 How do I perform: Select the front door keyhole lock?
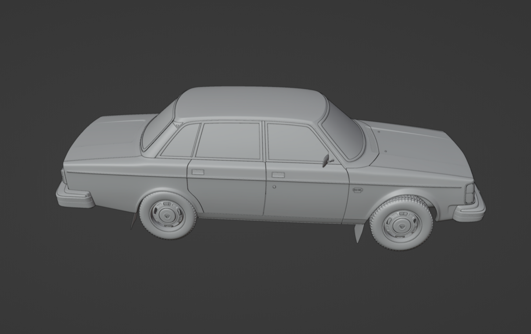[x=274, y=187]
